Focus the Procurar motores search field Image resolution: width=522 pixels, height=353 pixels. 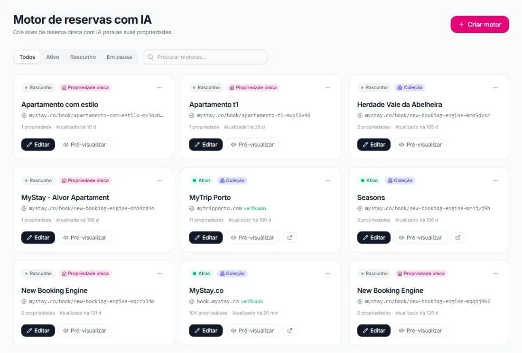[205, 57]
